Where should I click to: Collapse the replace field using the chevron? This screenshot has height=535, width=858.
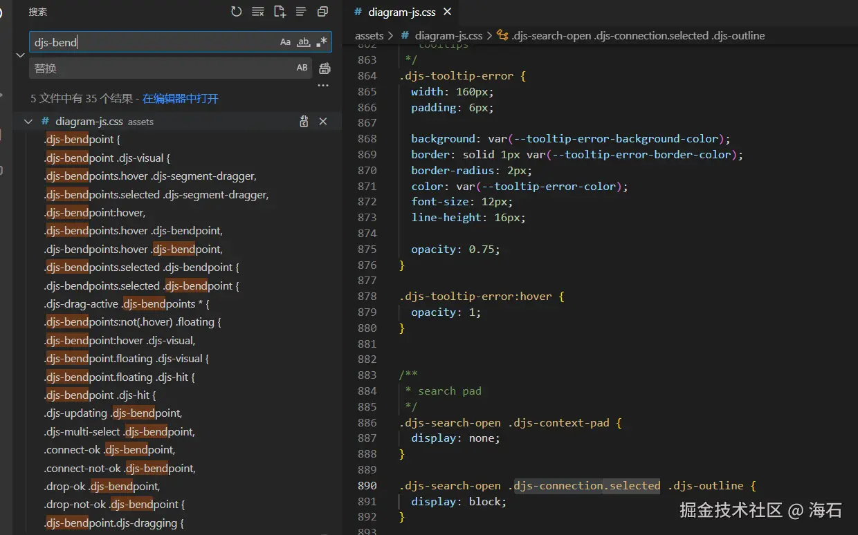tap(20, 55)
